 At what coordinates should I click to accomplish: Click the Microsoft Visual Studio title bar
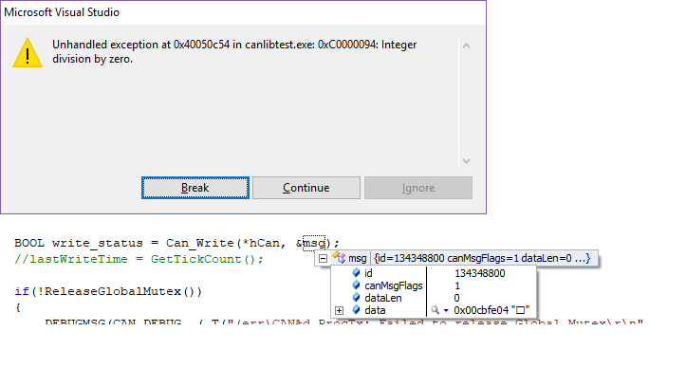[243, 12]
